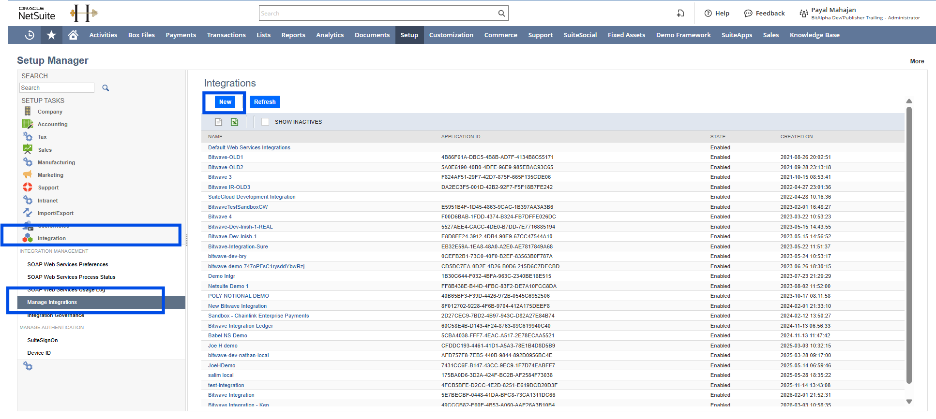The width and height of the screenshot is (936, 419).
Task: Open the SuiteApps menu
Action: coord(737,35)
